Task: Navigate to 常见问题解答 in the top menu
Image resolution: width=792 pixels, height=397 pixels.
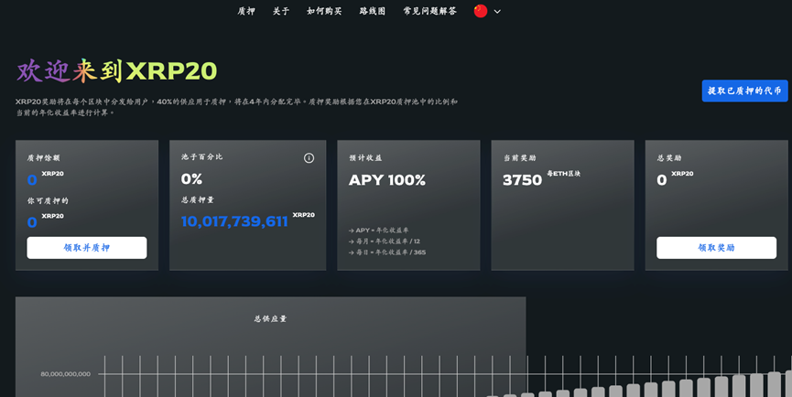Action: pyautogui.click(x=429, y=11)
